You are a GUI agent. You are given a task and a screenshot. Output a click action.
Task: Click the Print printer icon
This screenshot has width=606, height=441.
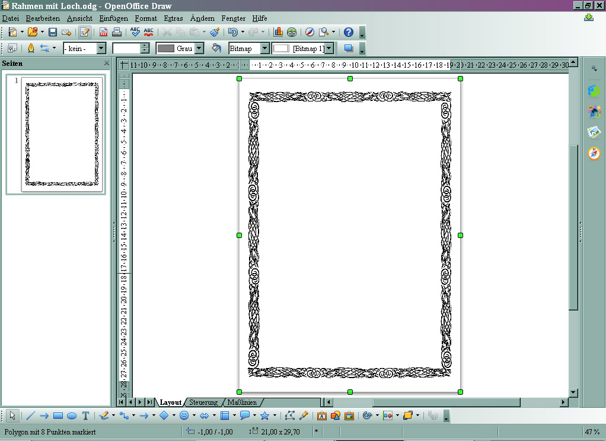pyautogui.click(x=116, y=32)
